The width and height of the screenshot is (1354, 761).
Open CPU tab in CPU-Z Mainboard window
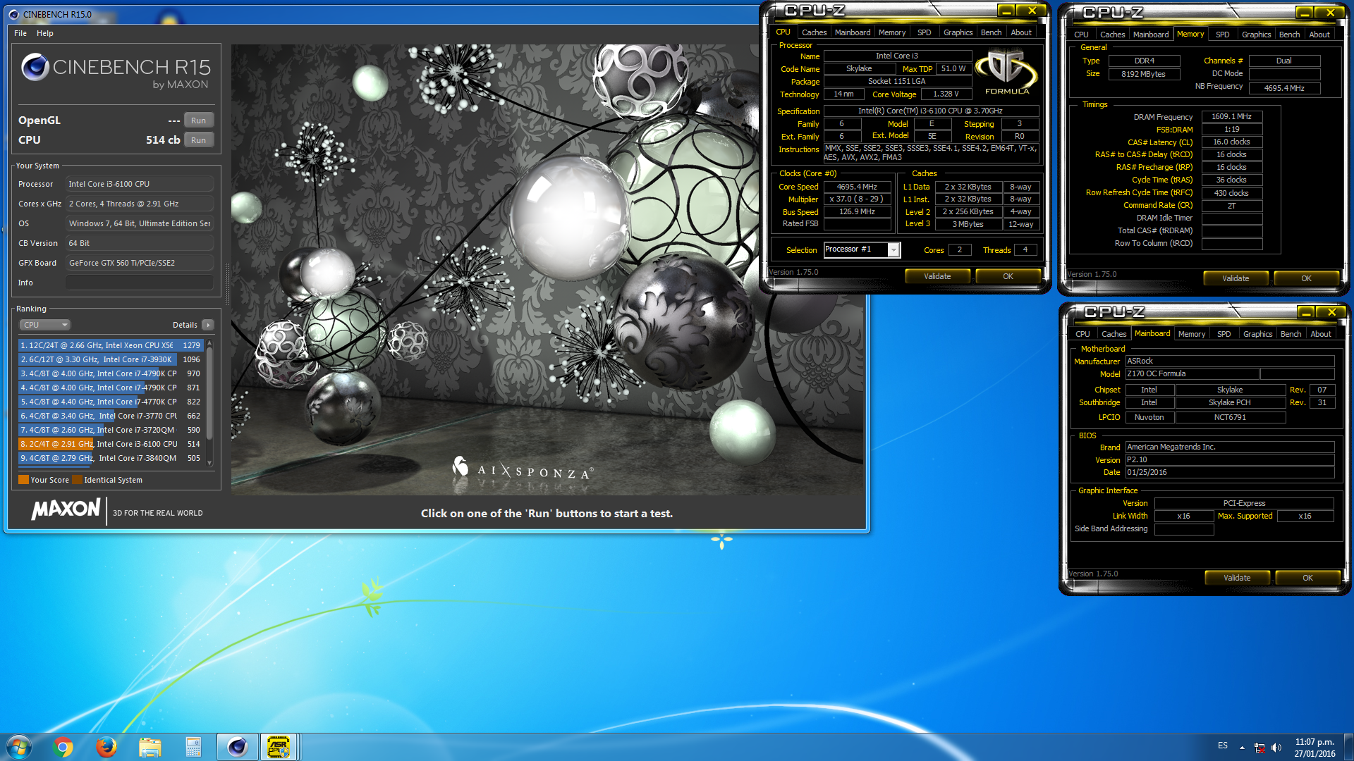tap(1082, 334)
